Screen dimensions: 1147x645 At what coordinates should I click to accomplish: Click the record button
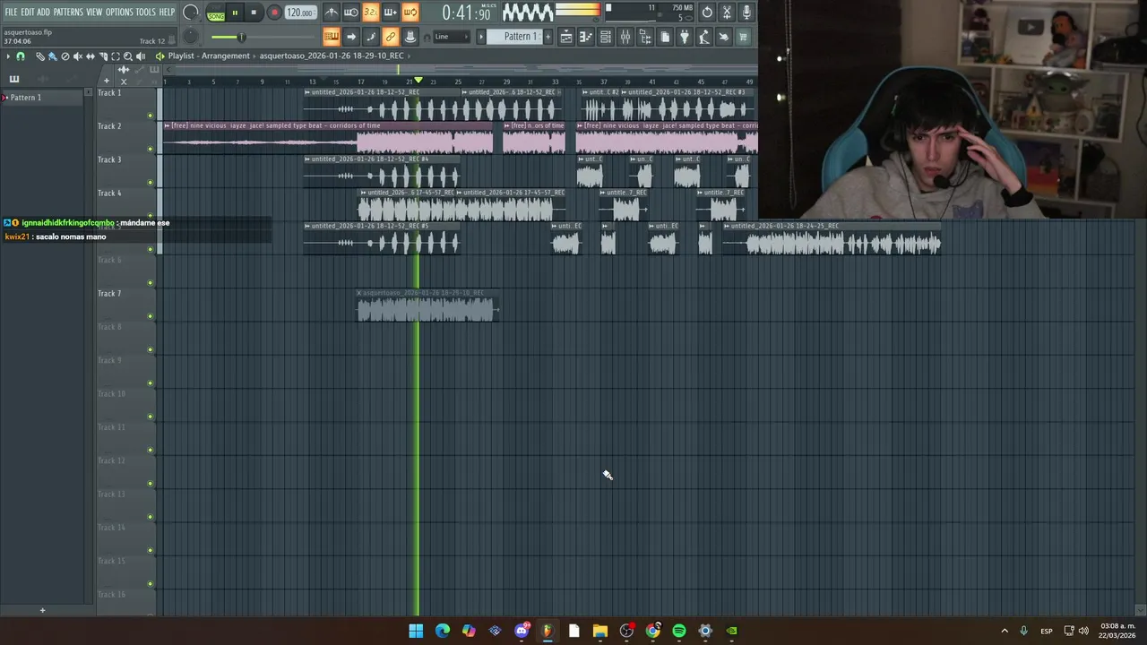(274, 13)
